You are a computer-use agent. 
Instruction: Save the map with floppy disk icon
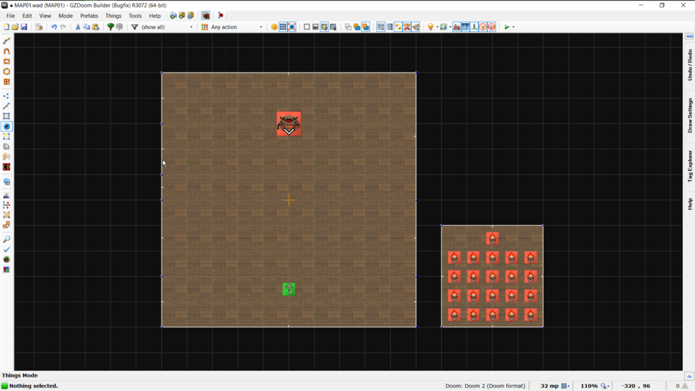(x=24, y=27)
